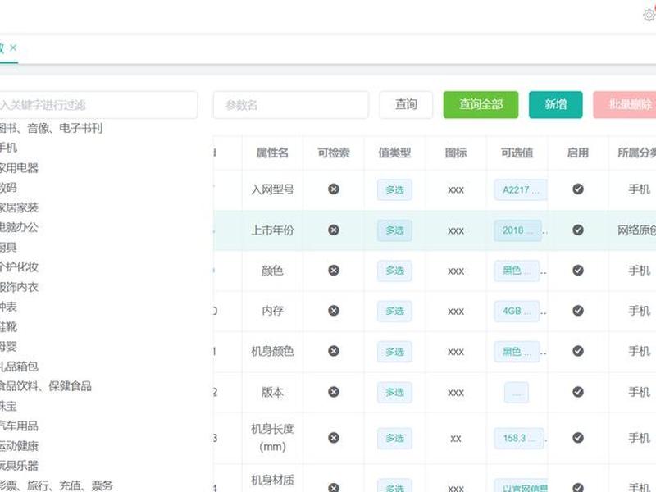Click the 入网型号 attribute name cell
Screen dimensions: 656x492
click(x=272, y=190)
